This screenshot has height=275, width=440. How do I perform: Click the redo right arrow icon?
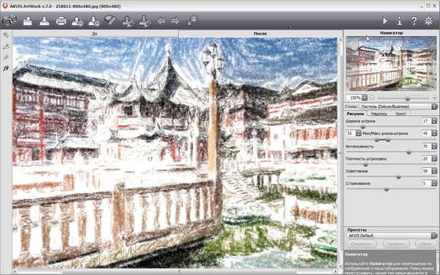(175, 21)
